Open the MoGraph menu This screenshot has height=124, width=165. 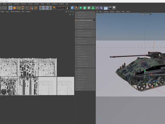pyautogui.click(x=16, y=4)
